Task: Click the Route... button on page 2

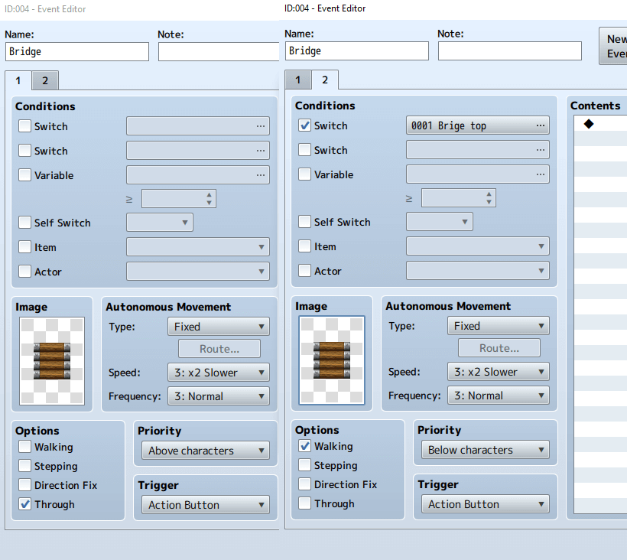Action: coord(499,347)
